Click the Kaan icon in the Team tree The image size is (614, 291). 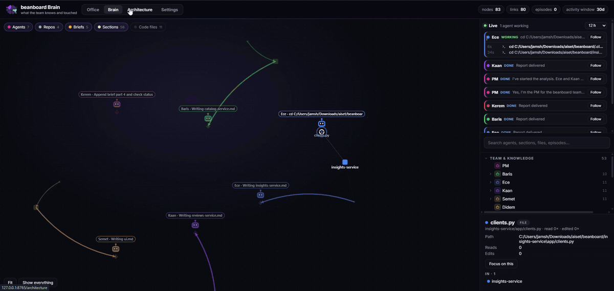pos(497,190)
